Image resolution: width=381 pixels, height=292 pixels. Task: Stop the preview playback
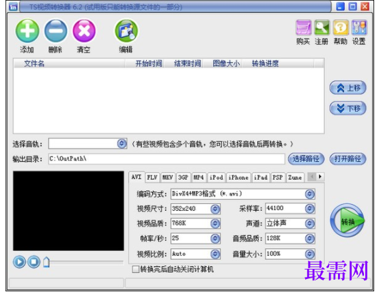tap(33, 262)
